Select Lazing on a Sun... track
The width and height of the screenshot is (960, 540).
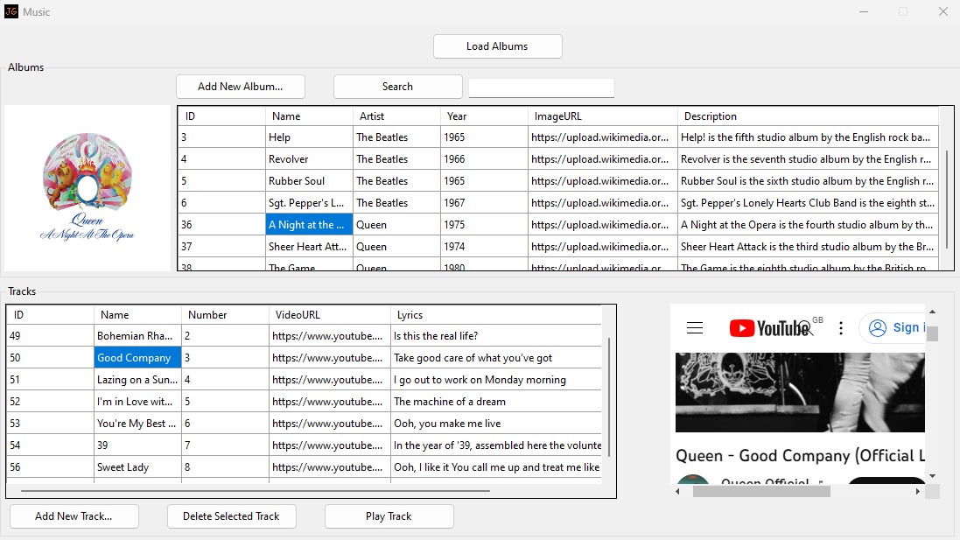tap(137, 380)
